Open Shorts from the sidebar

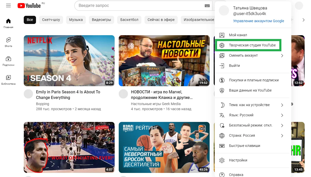(x=8, y=42)
